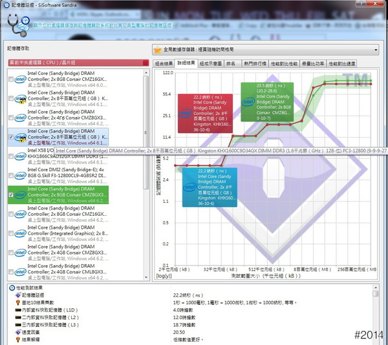Click the orange pin icon next to 基地10結果乘數
This screenshot has height=345, width=388.
(x=18, y=302)
